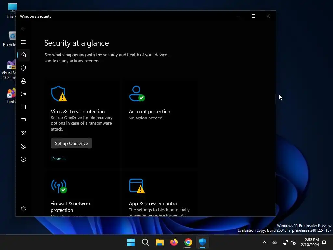Open the network status tray icon
The width and height of the screenshot is (333, 250).
click(285, 242)
